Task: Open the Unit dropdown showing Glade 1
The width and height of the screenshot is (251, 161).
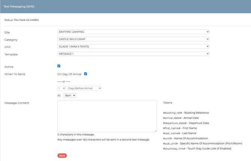Action: tap(133, 47)
